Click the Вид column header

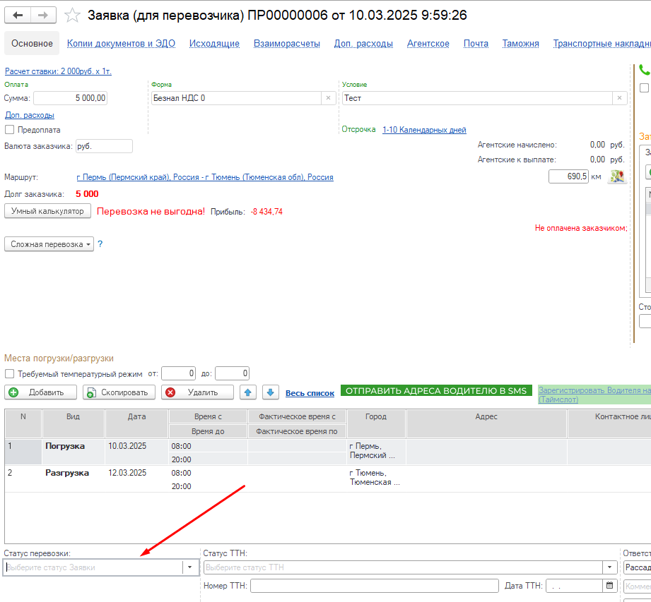pos(73,423)
